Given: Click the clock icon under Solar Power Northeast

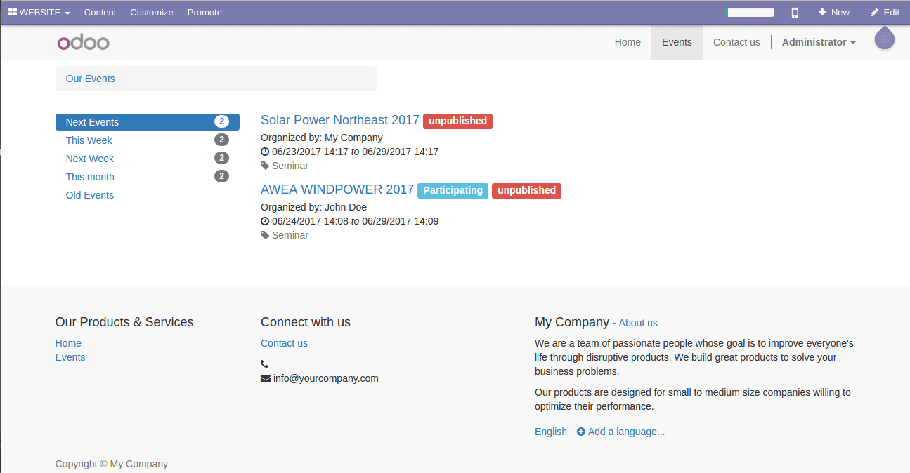Looking at the screenshot, I should tap(265, 152).
